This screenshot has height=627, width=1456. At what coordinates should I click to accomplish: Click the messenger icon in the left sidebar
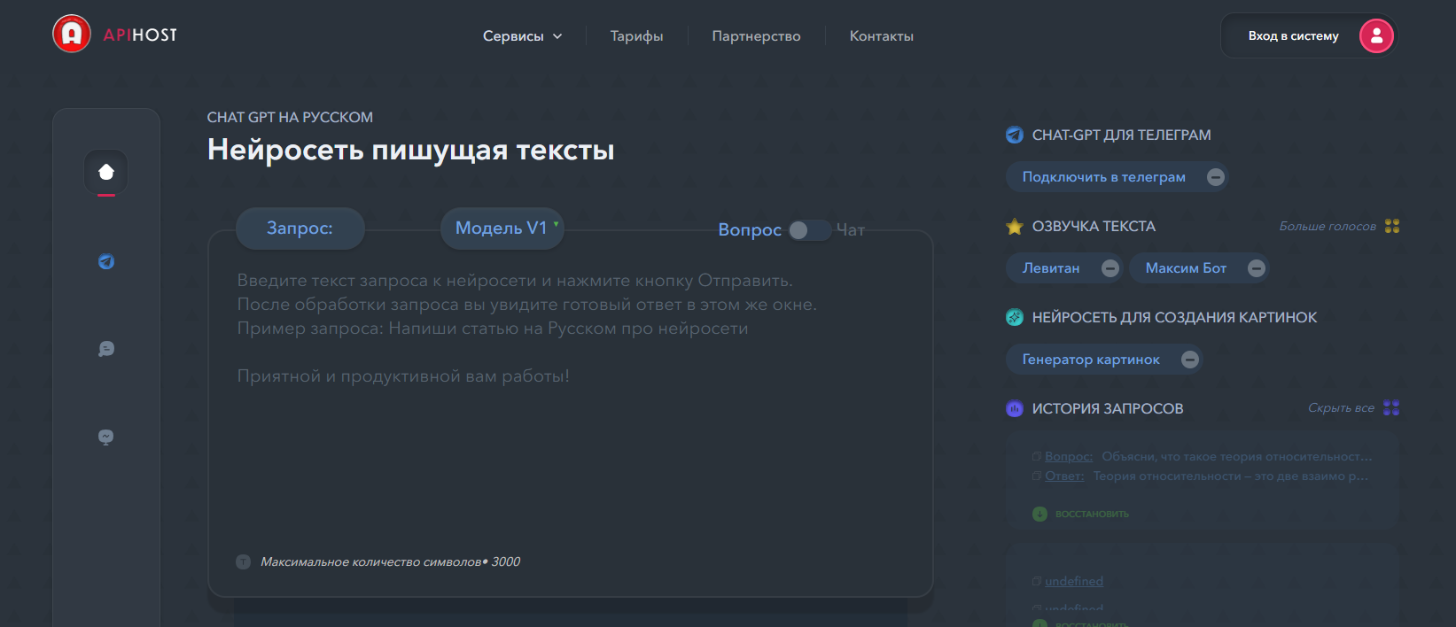[x=106, y=437]
